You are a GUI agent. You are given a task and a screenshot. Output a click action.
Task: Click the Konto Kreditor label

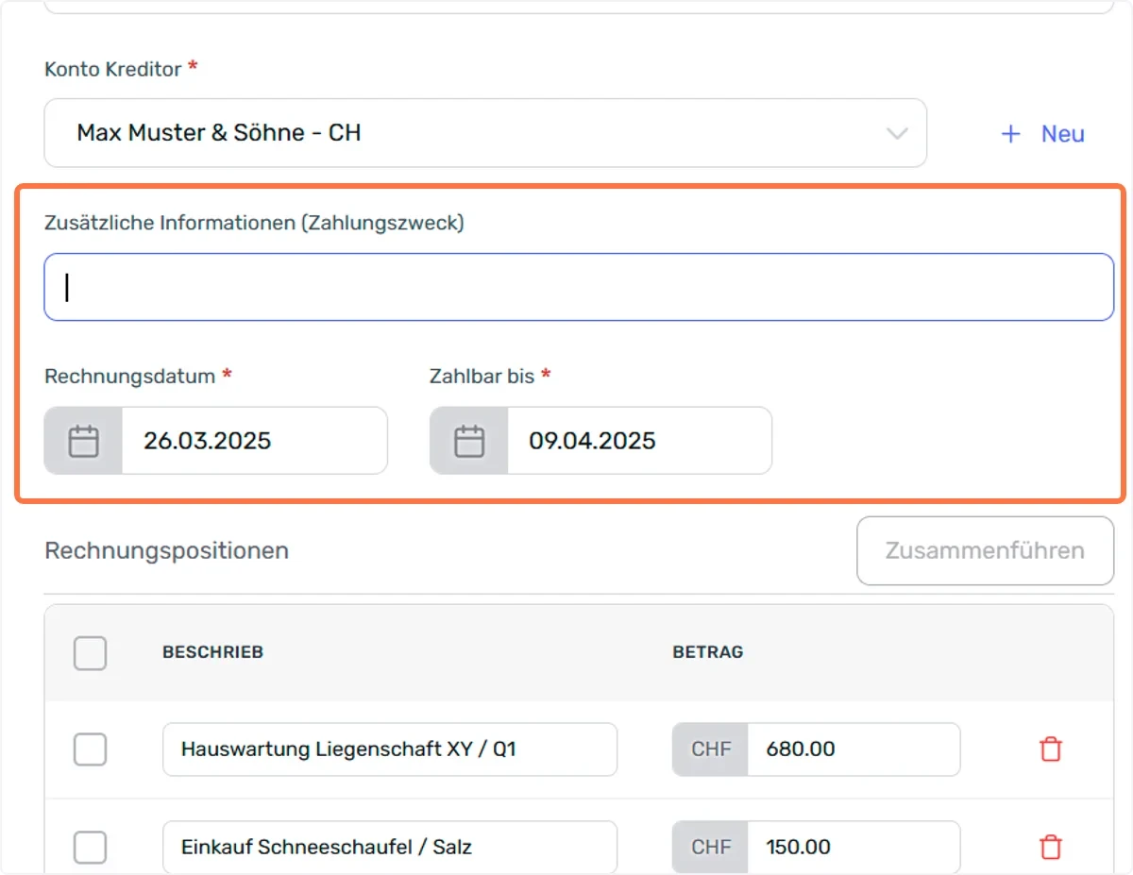tap(114, 68)
